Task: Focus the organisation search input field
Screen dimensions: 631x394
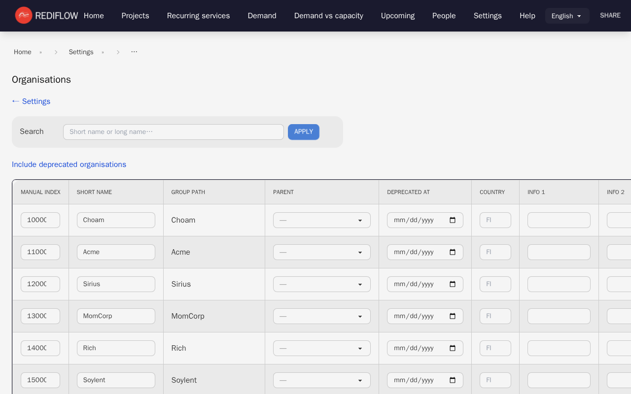Action: [173, 132]
